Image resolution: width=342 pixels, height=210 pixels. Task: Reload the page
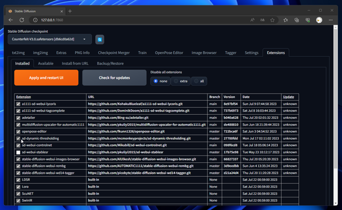click(x=22, y=20)
